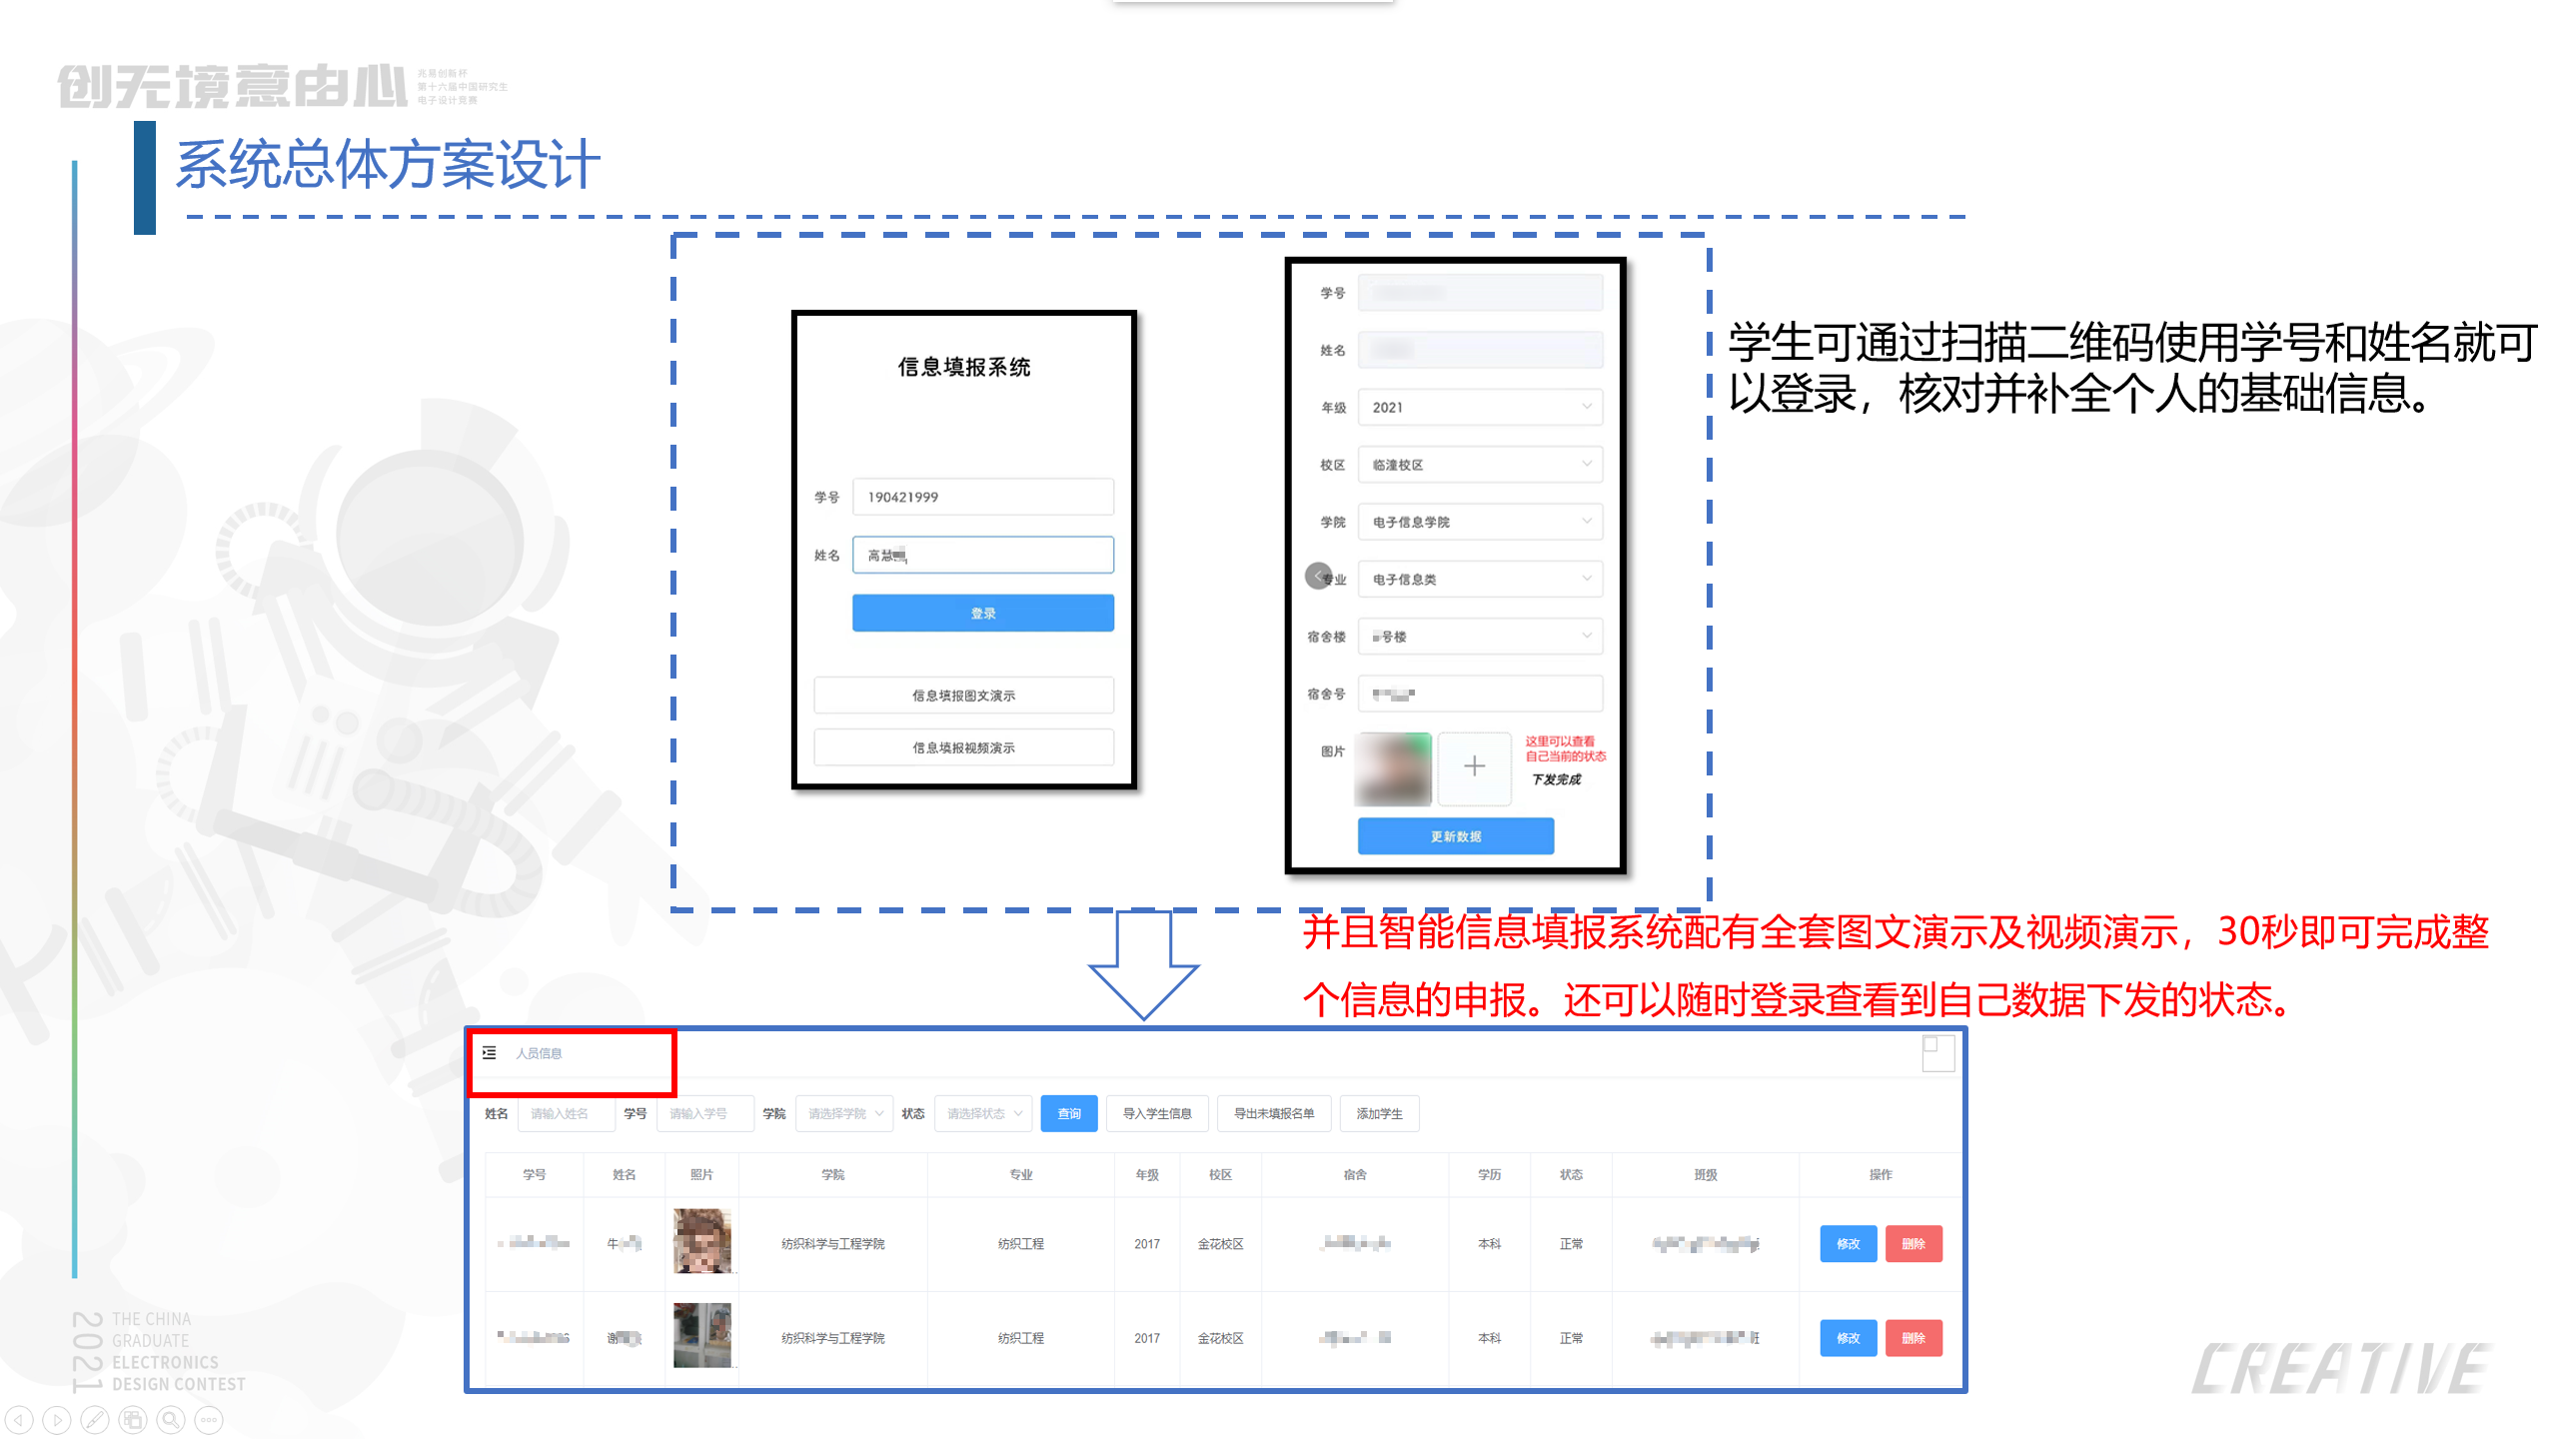The height and width of the screenshot is (1439, 2558).
Task: Click the 导出未填报名单 button
Action: (x=1274, y=1113)
